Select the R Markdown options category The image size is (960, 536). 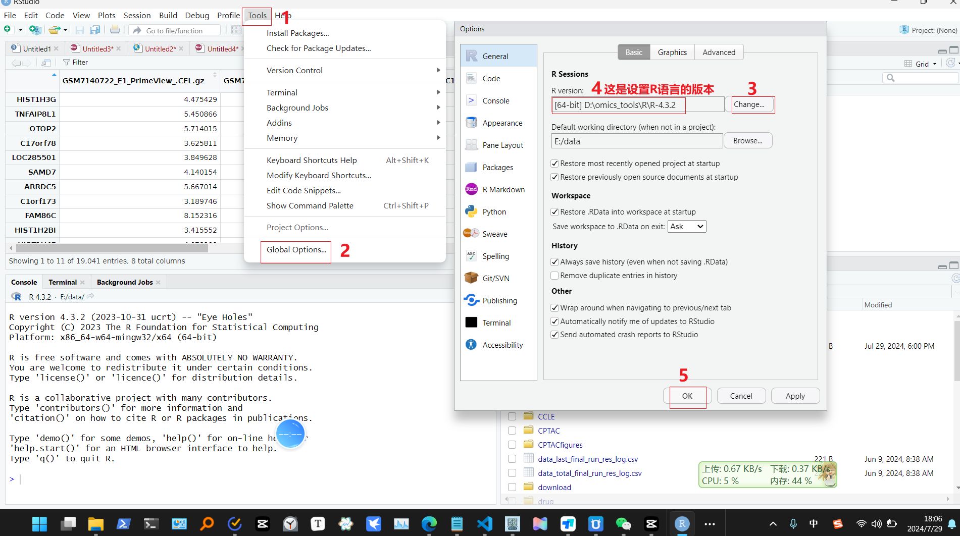(x=498, y=189)
